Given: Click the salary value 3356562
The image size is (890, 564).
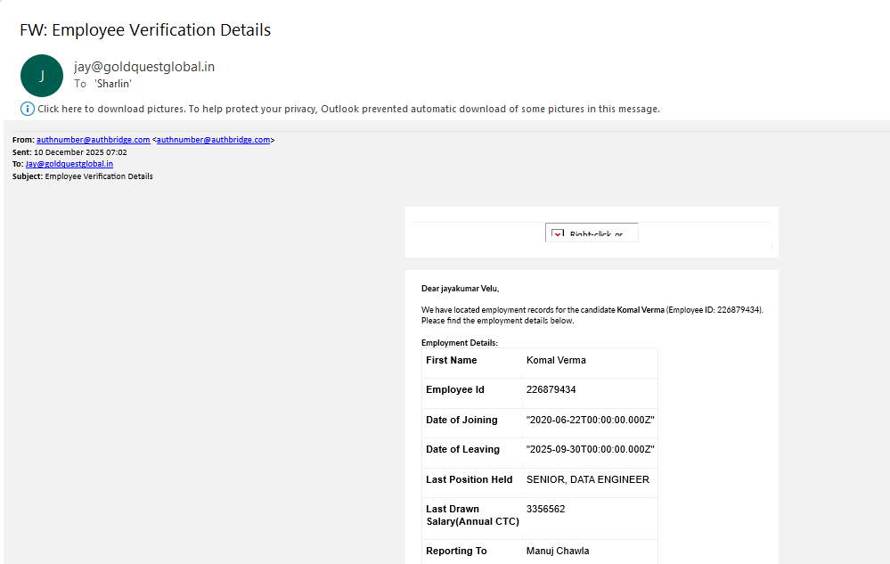Looking at the screenshot, I should [545, 509].
